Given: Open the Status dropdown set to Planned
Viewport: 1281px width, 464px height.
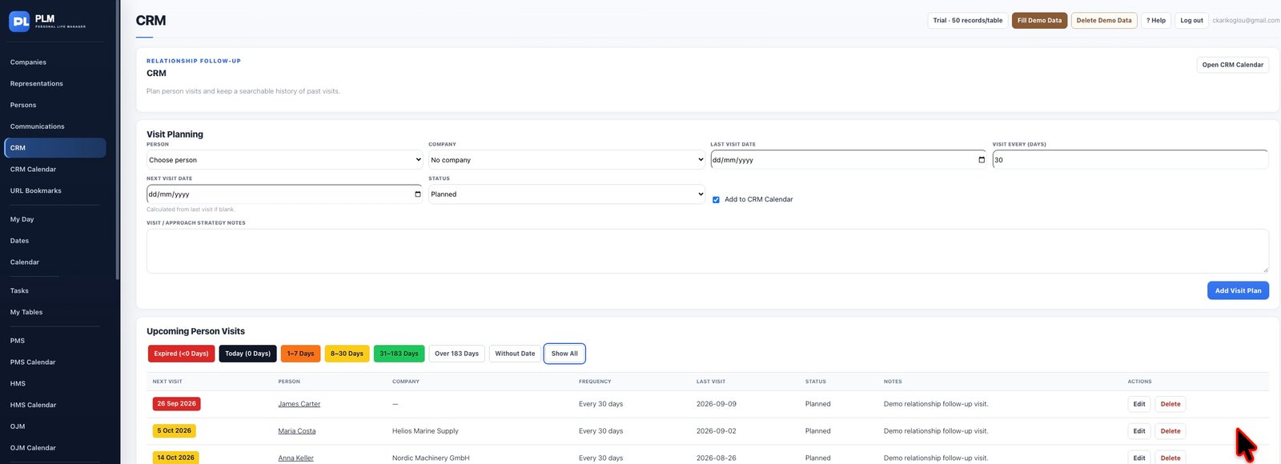Looking at the screenshot, I should (567, 194).
